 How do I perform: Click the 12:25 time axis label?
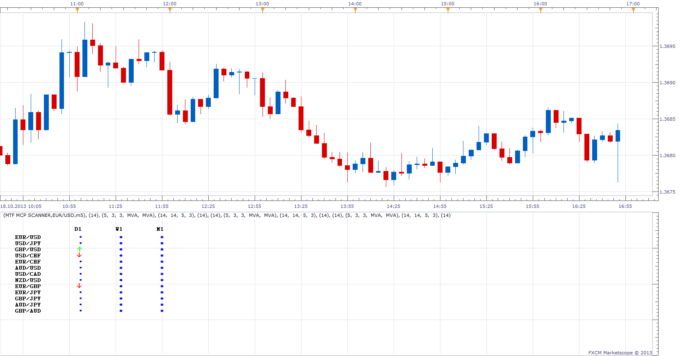208,206
